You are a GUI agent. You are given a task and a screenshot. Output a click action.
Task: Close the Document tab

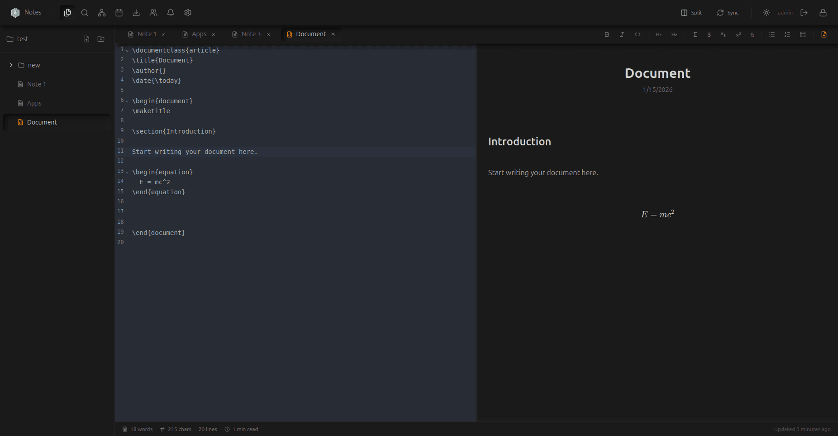pyautogui.click(x=333, y=34)
